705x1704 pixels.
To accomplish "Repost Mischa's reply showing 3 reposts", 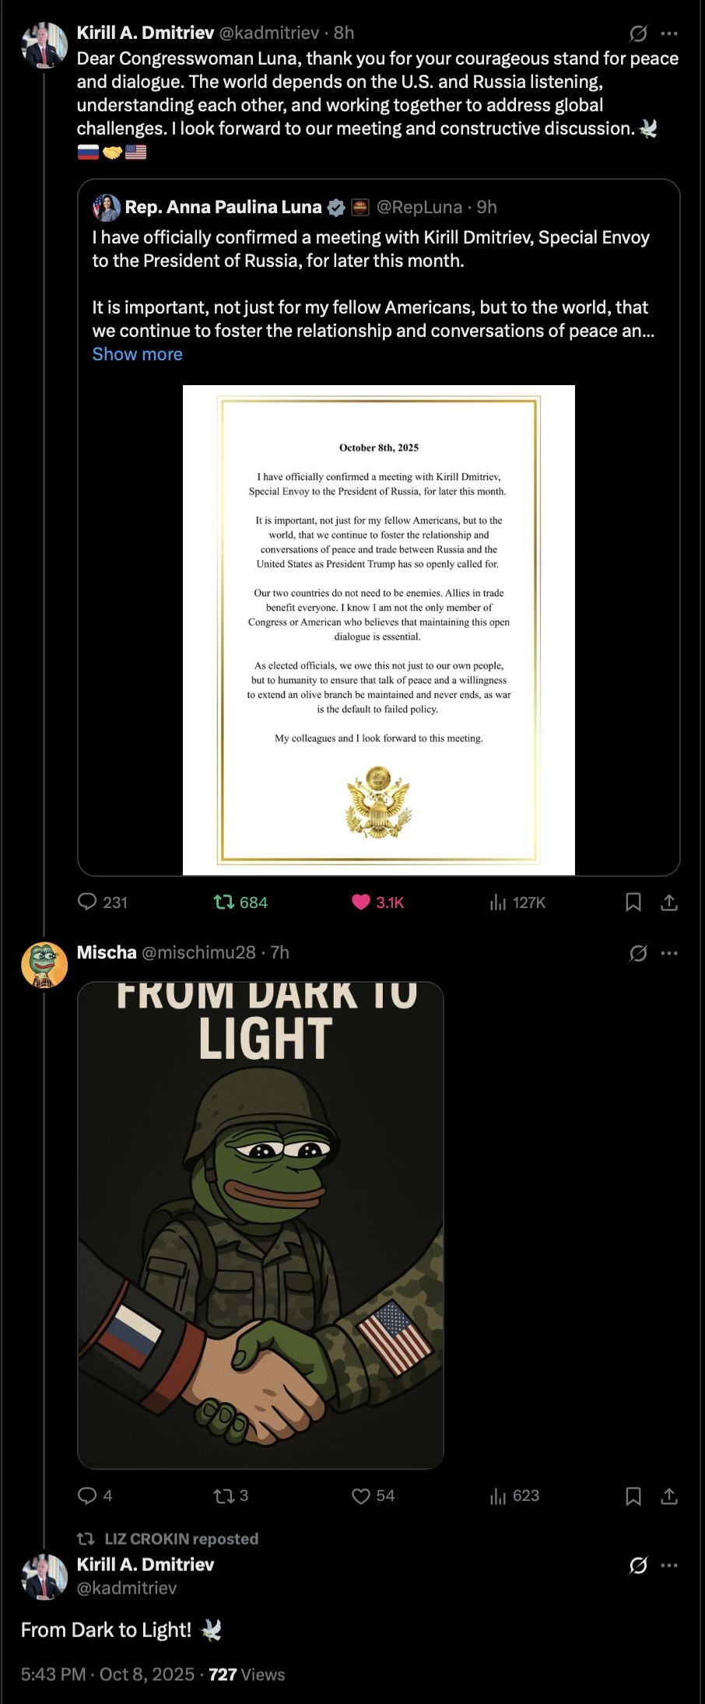I will [224, 1495].
